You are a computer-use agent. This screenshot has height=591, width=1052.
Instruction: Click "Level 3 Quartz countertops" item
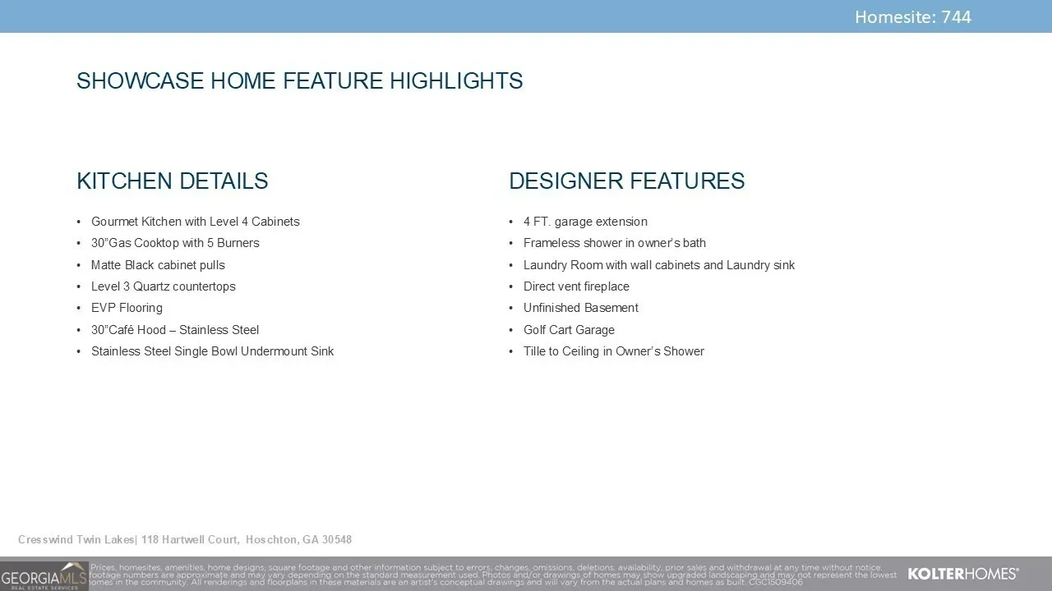[164, 286]
